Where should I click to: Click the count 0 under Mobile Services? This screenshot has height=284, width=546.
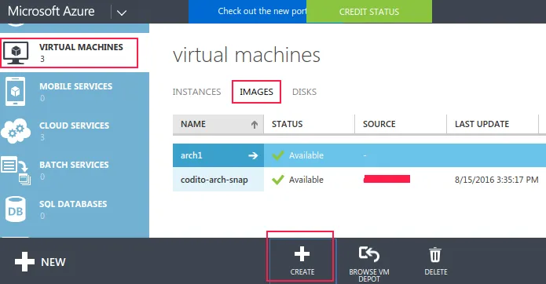[x=42, y=98]
